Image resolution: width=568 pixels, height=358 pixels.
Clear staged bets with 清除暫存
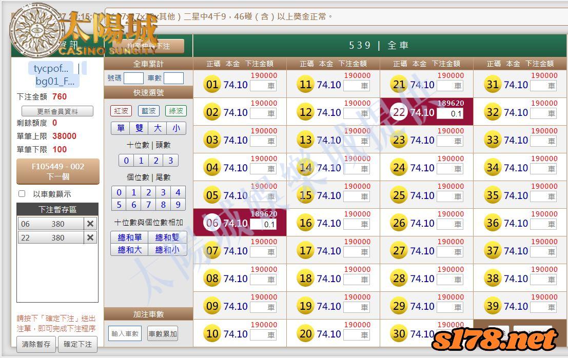tap(36, 344)
